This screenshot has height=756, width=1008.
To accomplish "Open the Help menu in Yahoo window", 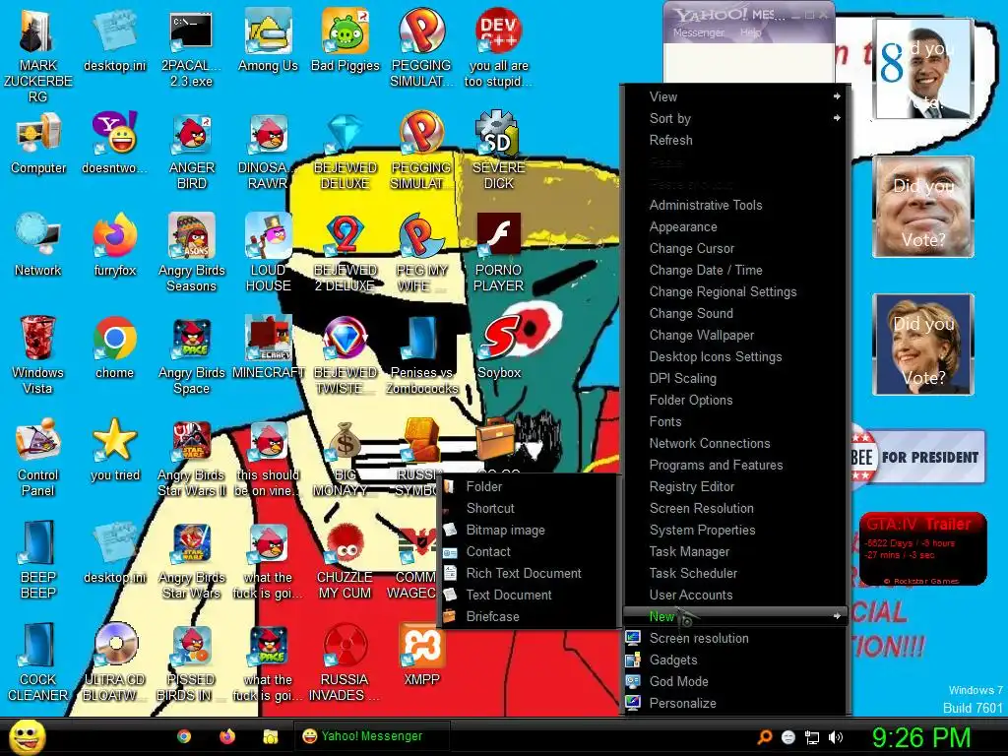I will coord(750,32).
